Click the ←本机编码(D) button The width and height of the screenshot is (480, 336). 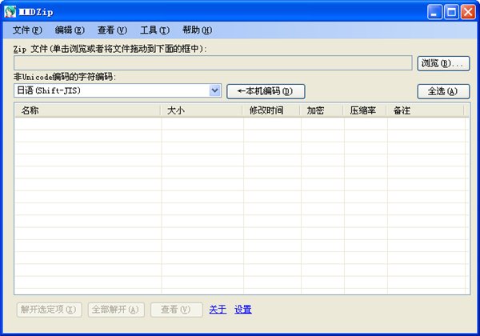(x=266, y=91)
